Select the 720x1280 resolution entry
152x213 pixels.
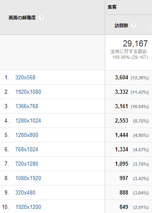click(x=27, y=164)
